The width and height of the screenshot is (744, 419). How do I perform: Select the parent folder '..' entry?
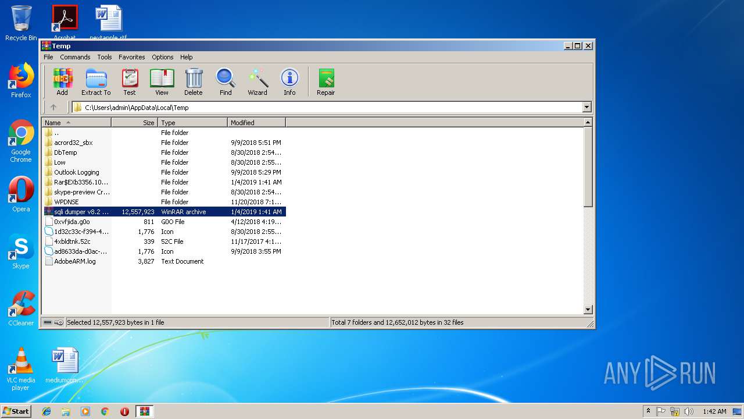(x=164, y=133)
